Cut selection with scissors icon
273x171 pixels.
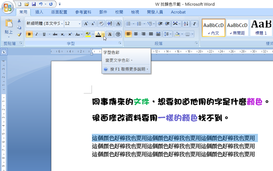[19, 21]
